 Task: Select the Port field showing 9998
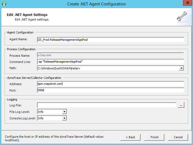(110, 90)
